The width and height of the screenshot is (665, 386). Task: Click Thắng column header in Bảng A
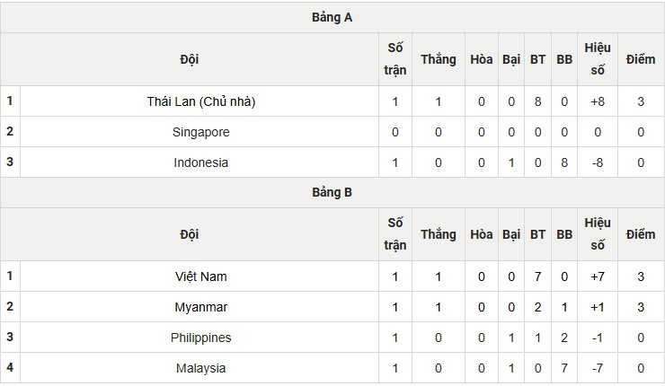point(438,59)
